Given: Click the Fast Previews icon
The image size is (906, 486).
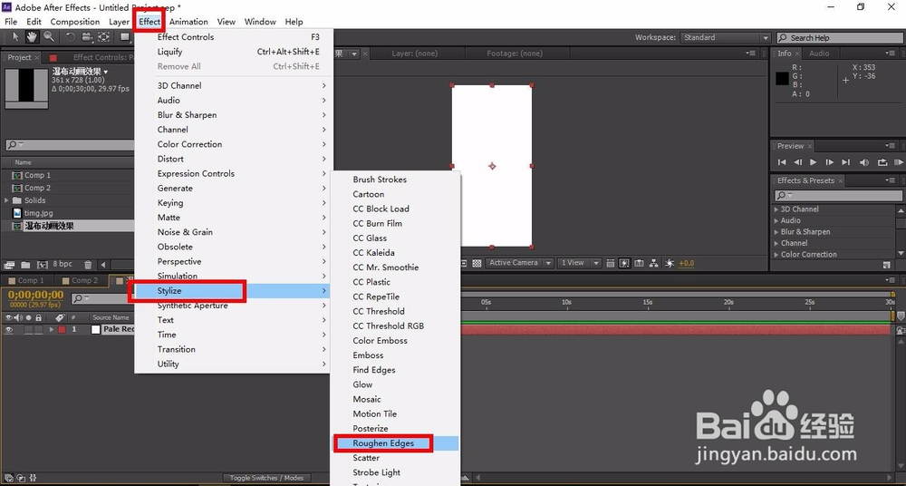Looking at the screenshot, I should tap(624, 263).
